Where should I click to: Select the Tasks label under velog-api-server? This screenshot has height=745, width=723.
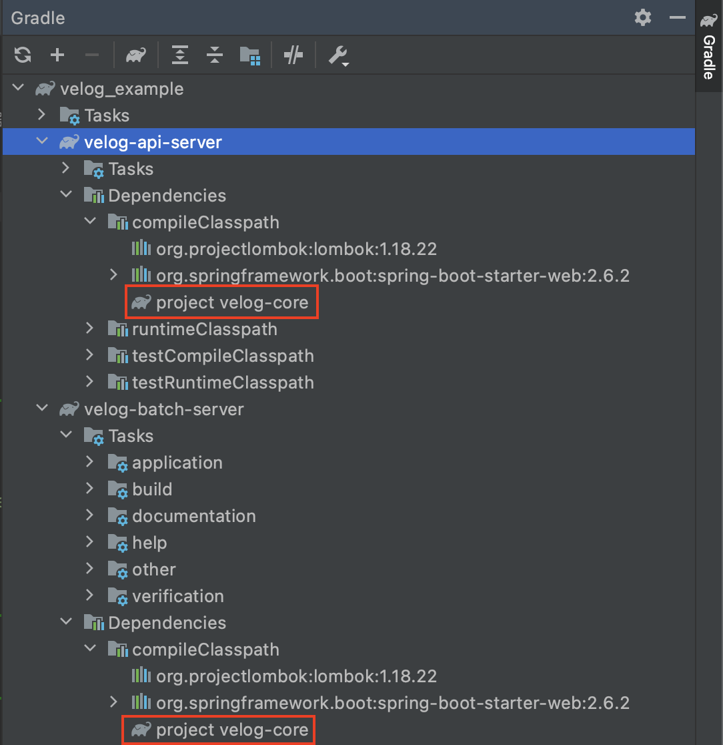131,169
